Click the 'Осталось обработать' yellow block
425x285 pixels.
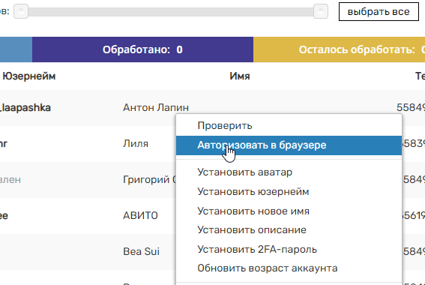pyautogui.click(x=339, y=49)
